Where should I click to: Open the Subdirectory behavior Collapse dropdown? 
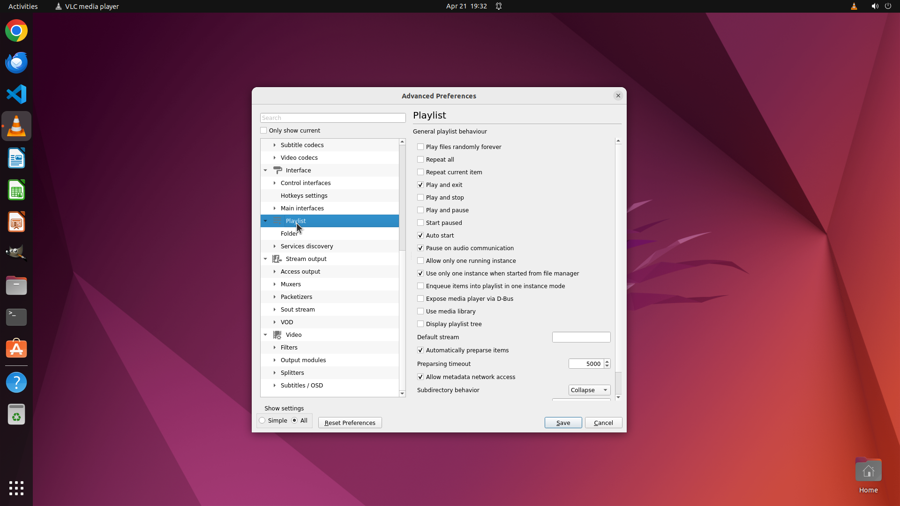point(589,390)
